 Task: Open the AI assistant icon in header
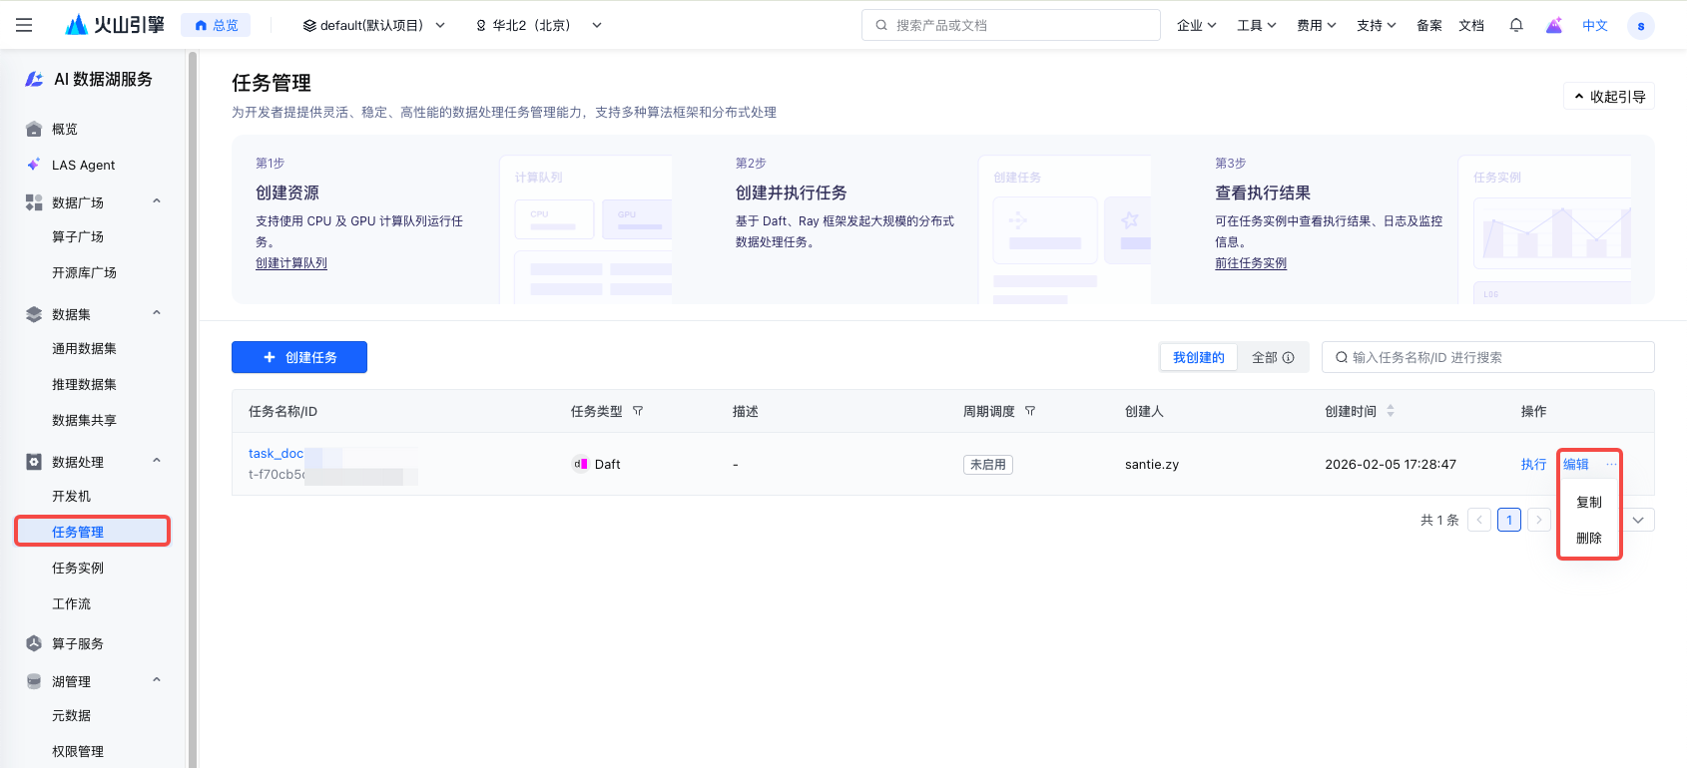1553,25
